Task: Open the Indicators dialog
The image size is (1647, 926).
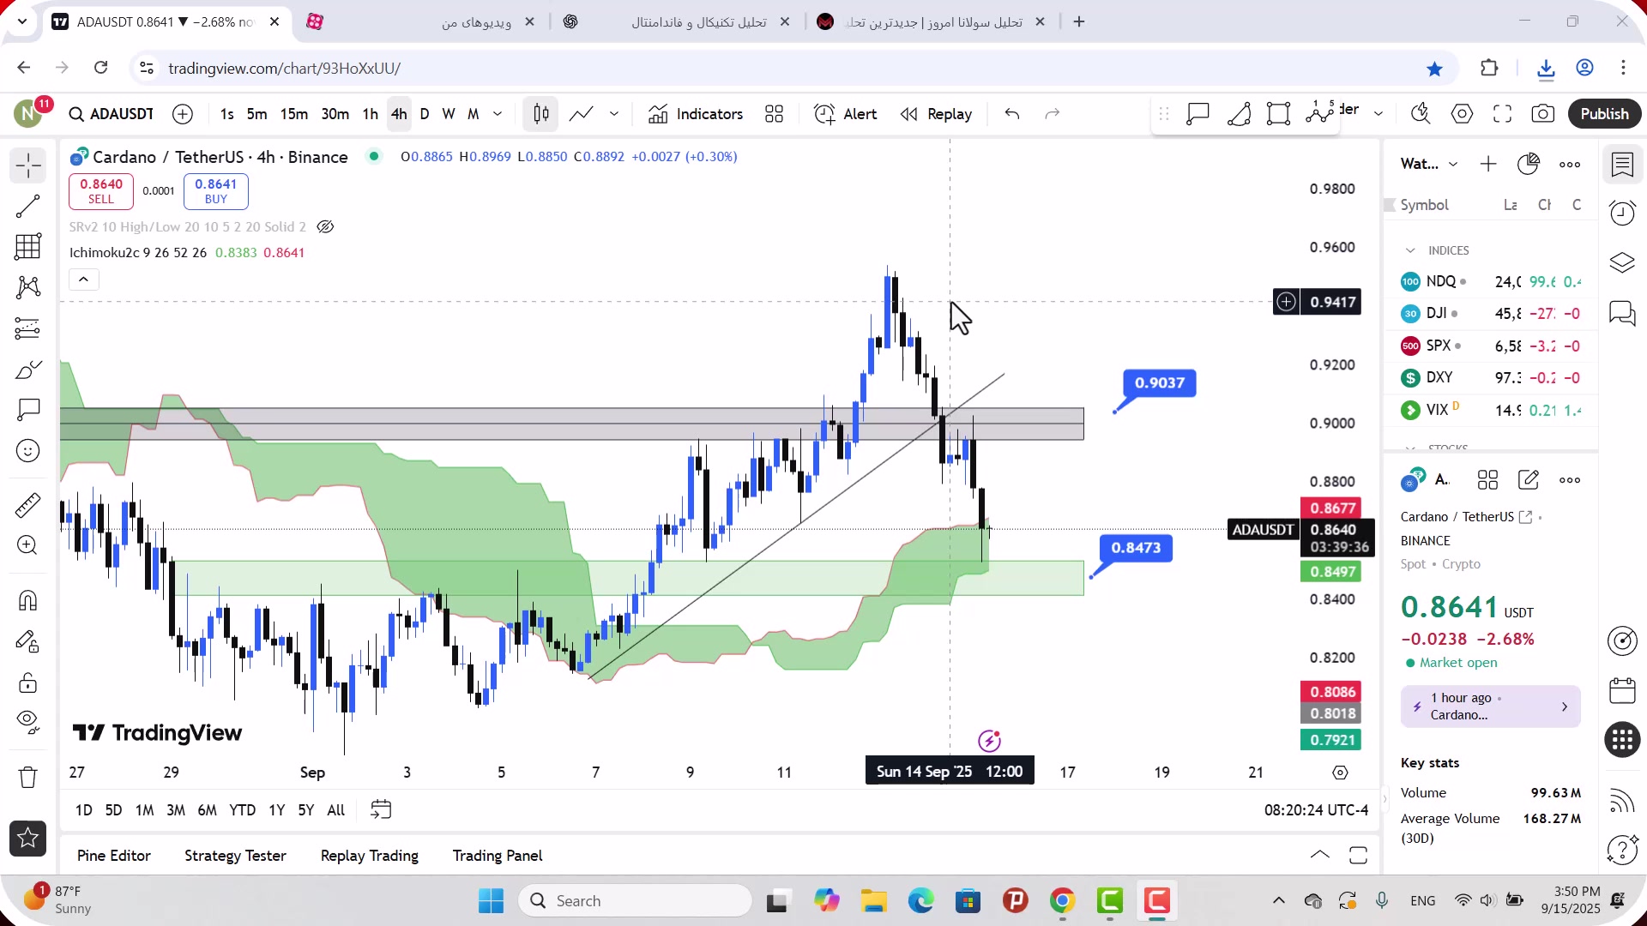Action: pyautogui.click(x=696, y=114)
